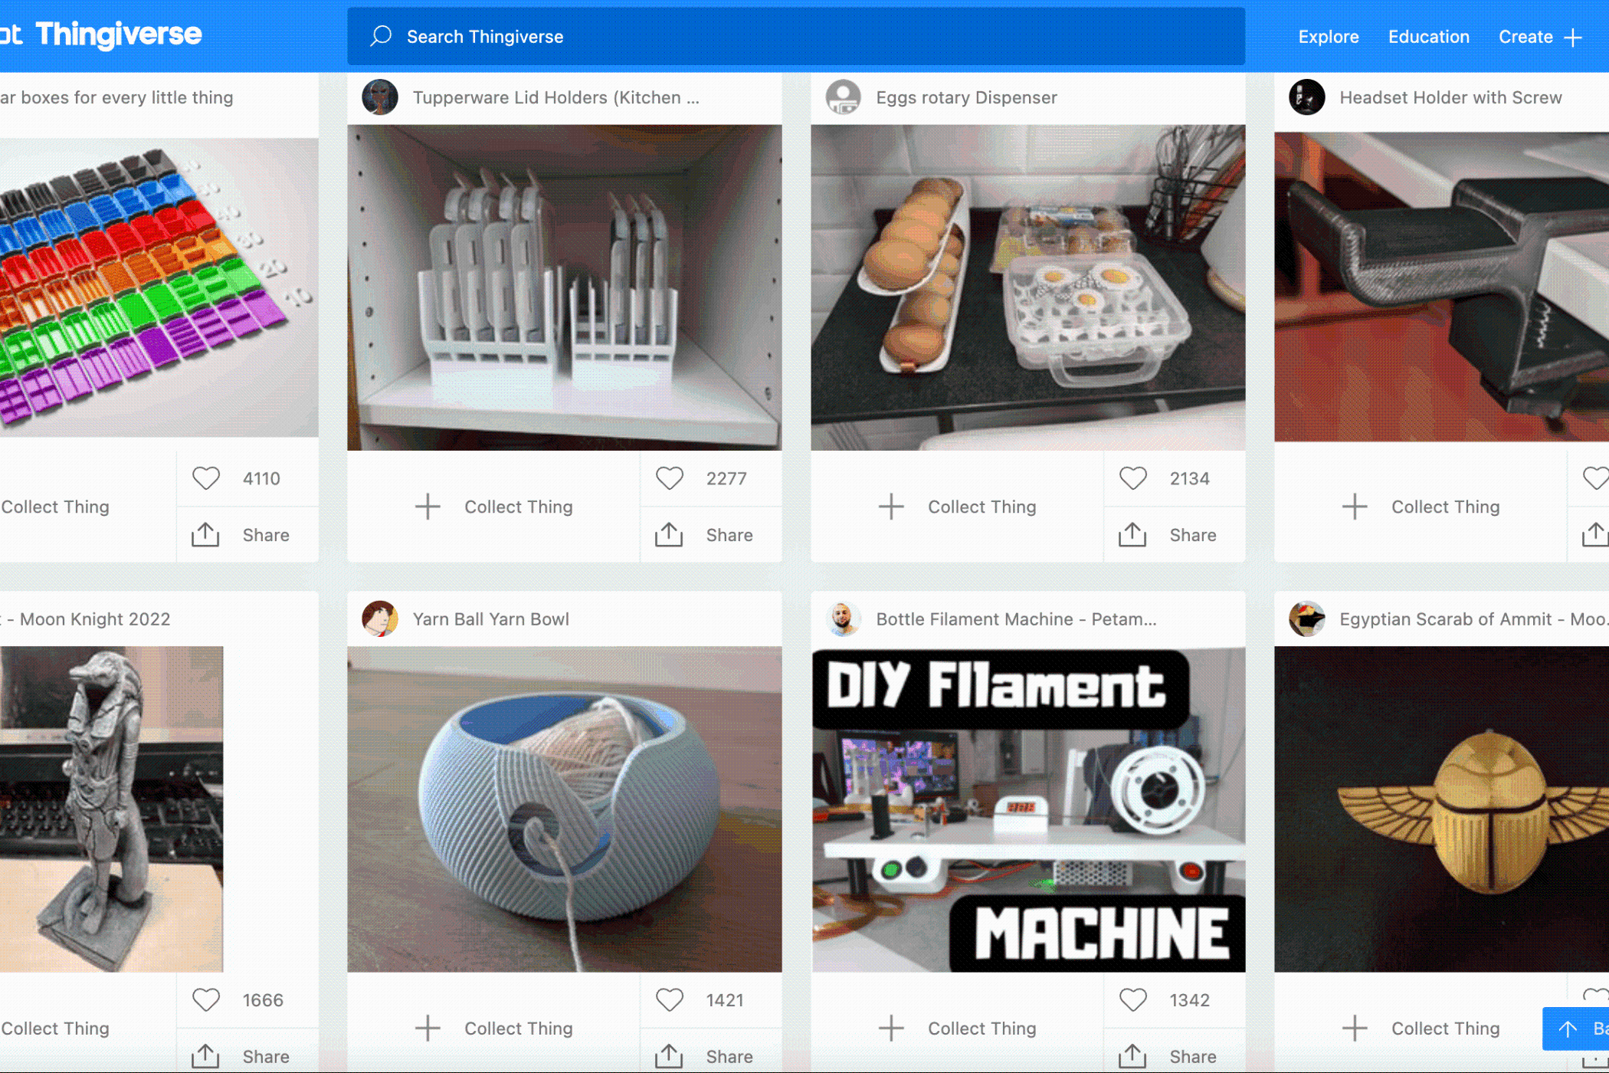Focus the Search Thingiverse field
This screenshot has width=1609, height=1073.
click(796, 36)
